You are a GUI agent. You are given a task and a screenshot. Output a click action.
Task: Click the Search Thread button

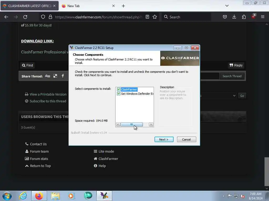click(232, 76)
